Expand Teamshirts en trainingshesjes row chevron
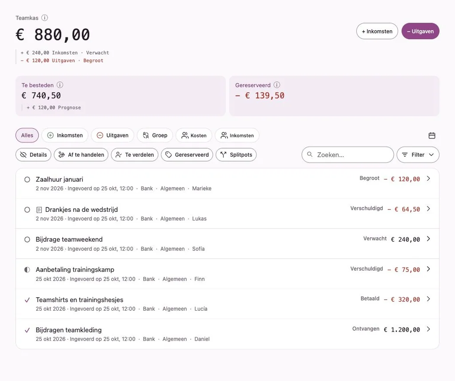Viewport: 455px width, 381px height. point(429,299)
